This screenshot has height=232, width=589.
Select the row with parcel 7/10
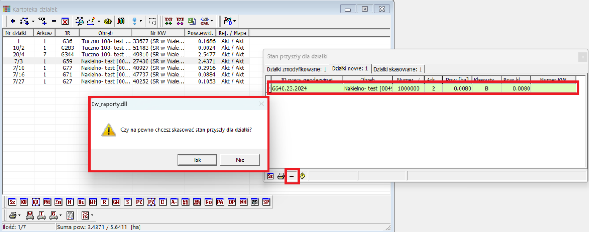tap(19, 68)
